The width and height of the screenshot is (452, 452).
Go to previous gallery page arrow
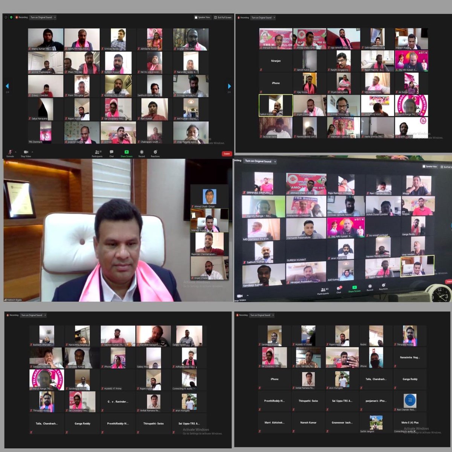pyautogui.click(x=7, y=86)
